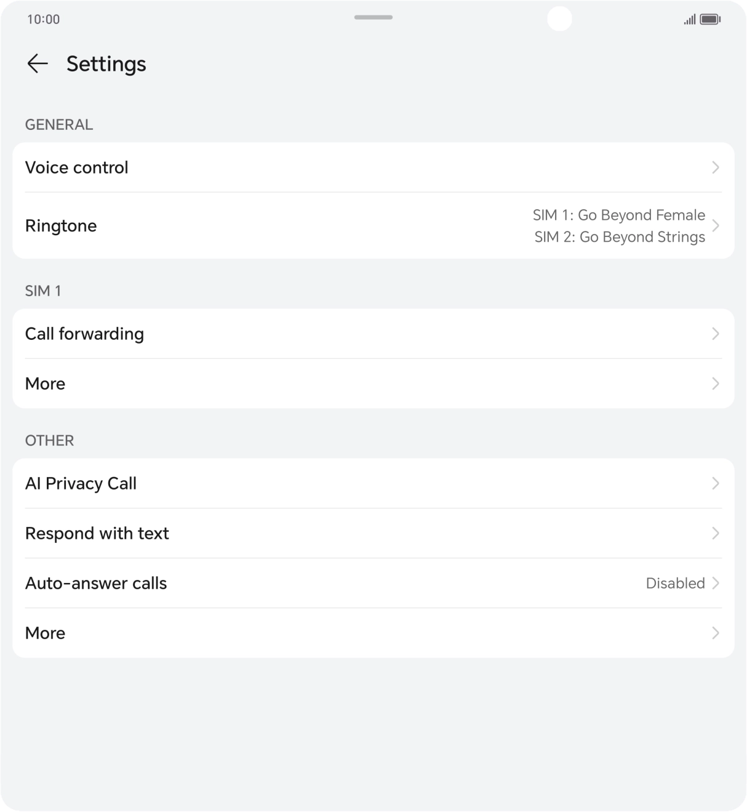Screen dimensions: 747x812
Task: Tap the Call forwarding chevron
Action: coord(716,334)
